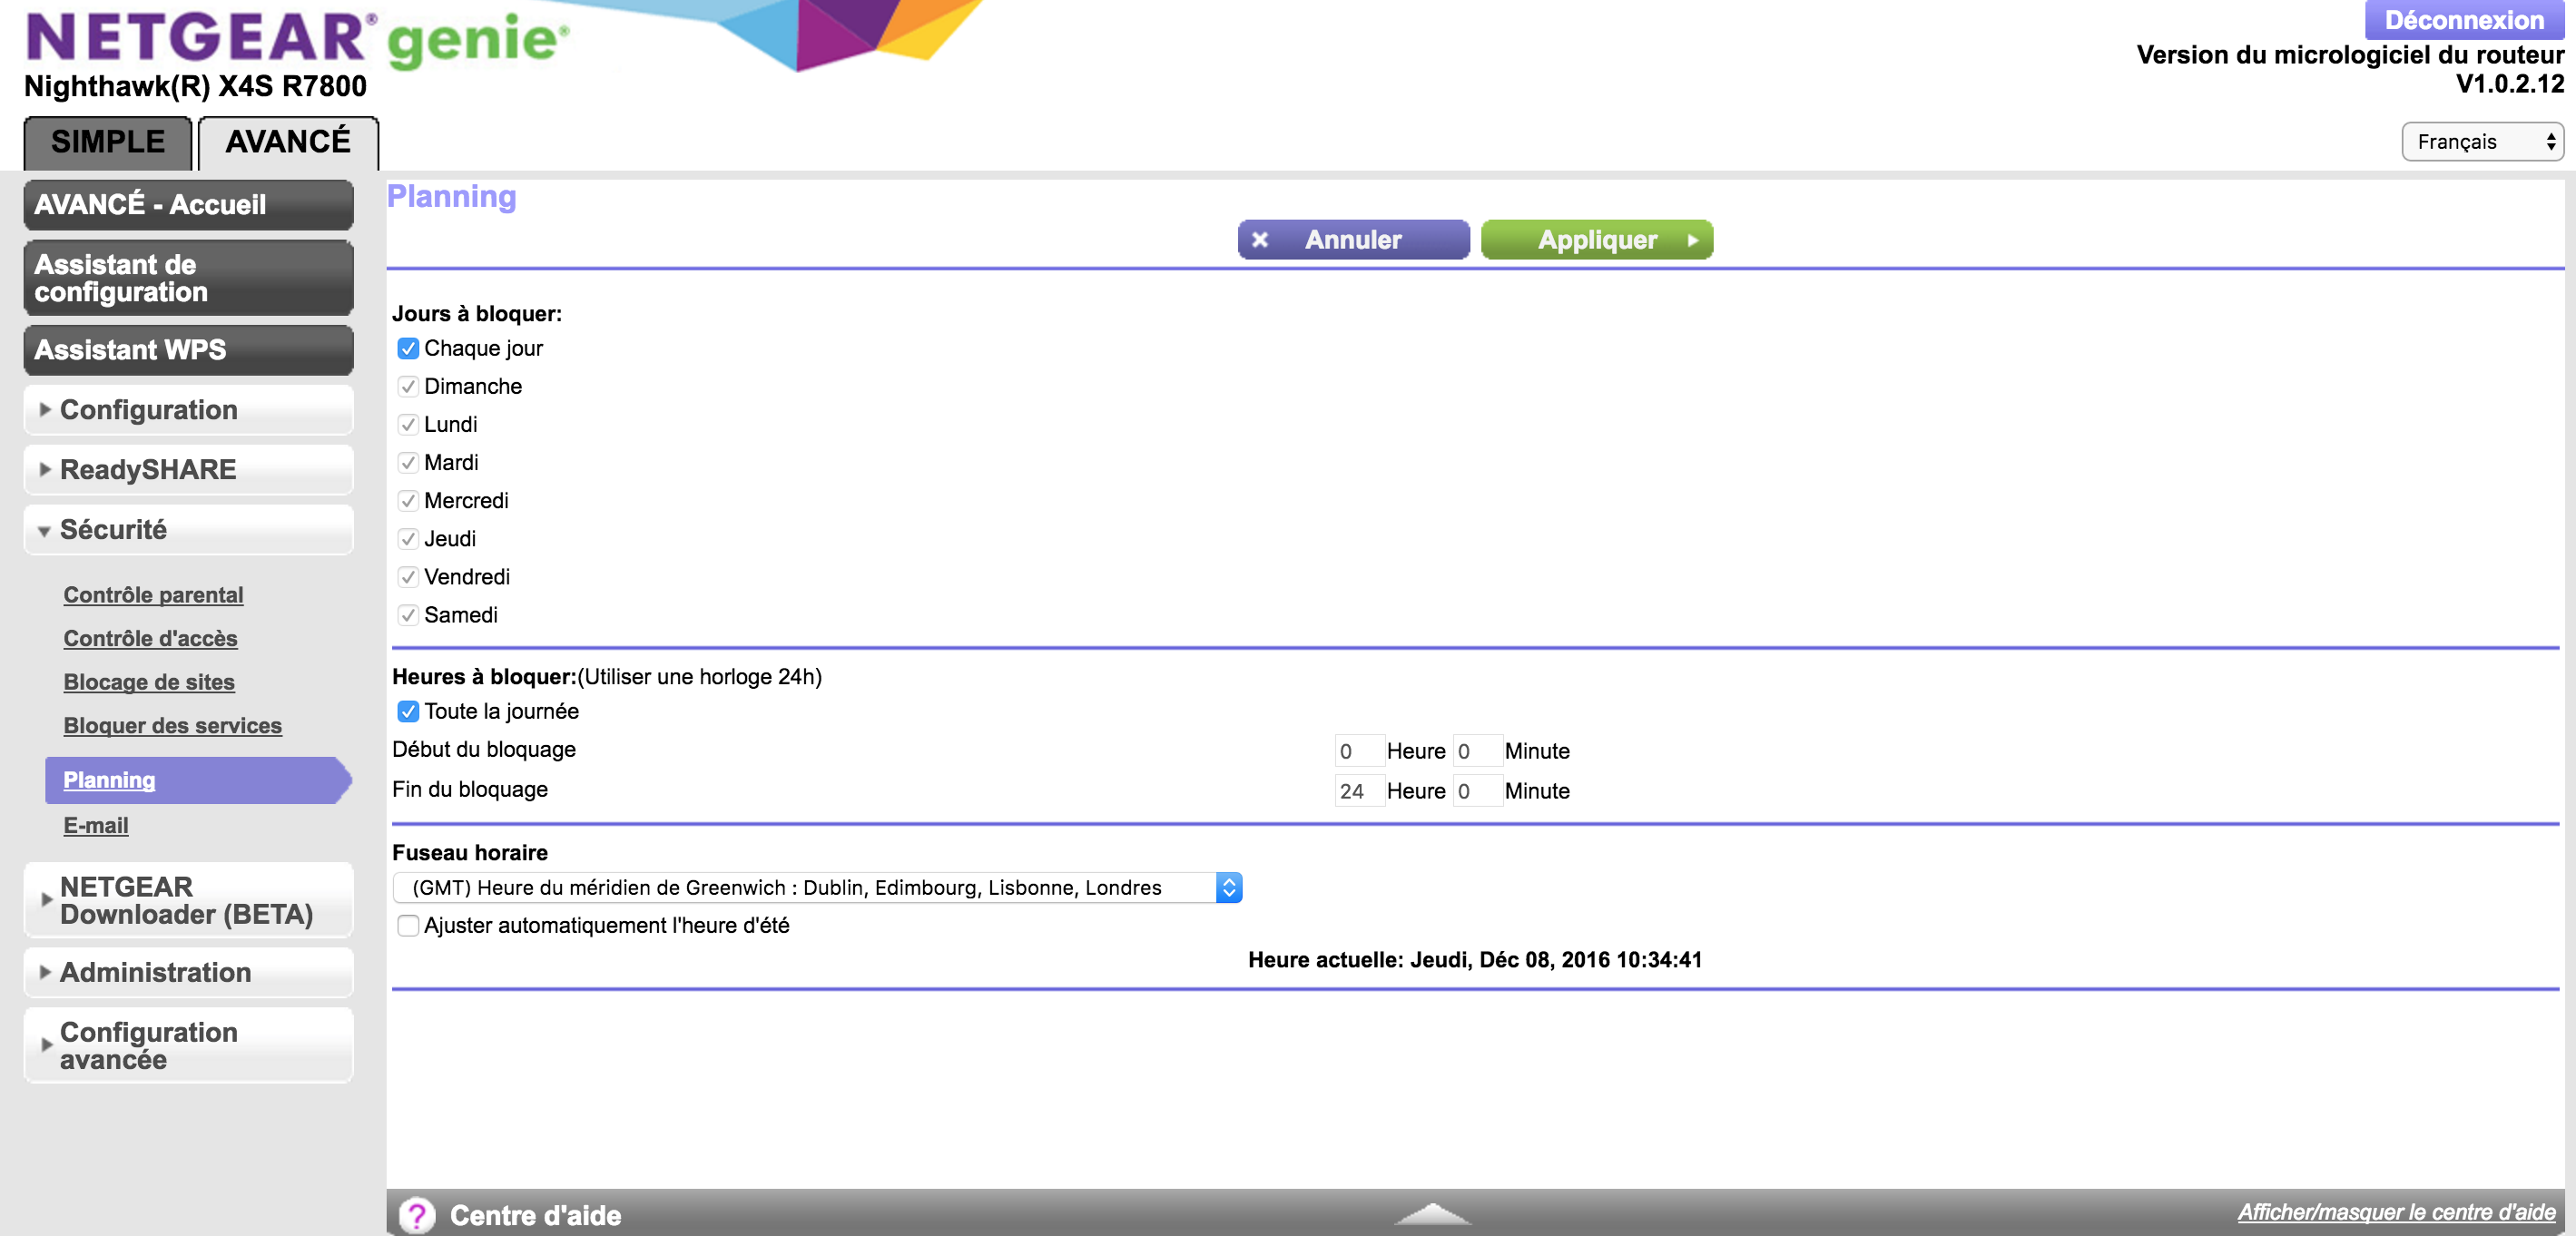Uncheck the Chaque jour checkbox
The width and height of the screenshot is (2576, 1236).
(x=408, y=348)
